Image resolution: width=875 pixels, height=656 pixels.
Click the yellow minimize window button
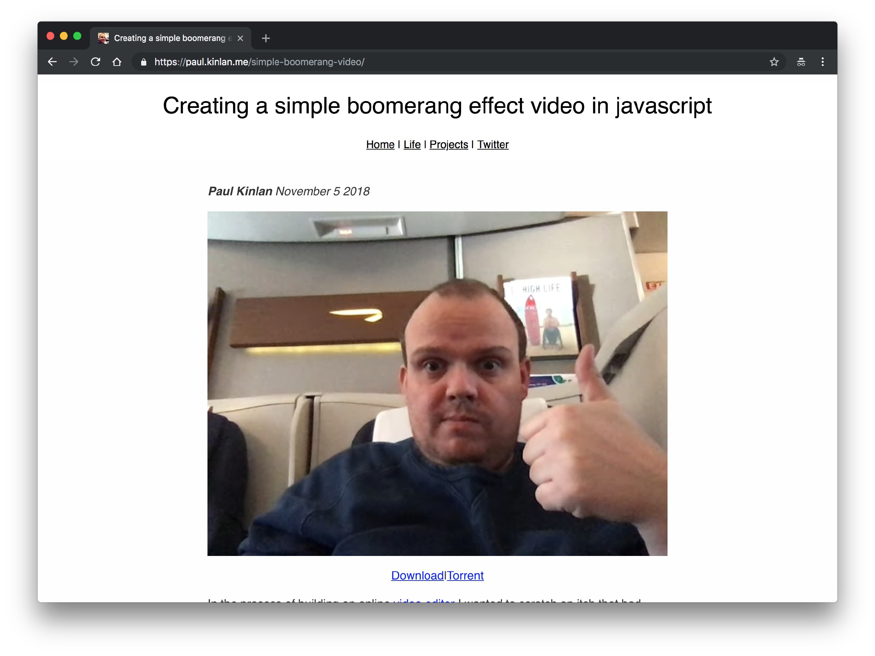click(64, 36)
